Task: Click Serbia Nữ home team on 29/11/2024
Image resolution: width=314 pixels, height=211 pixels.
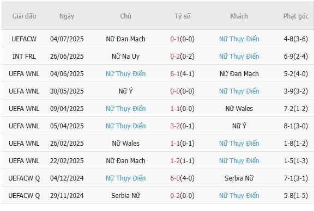Action: tap(125, 195)
